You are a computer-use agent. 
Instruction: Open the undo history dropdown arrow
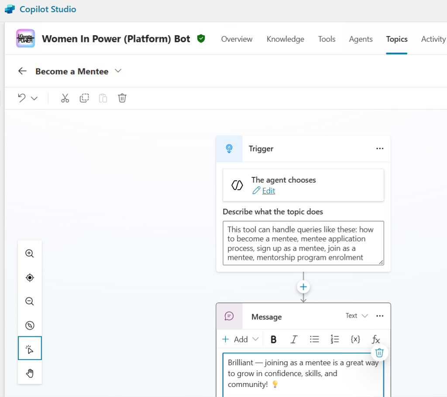pos(34,98)
